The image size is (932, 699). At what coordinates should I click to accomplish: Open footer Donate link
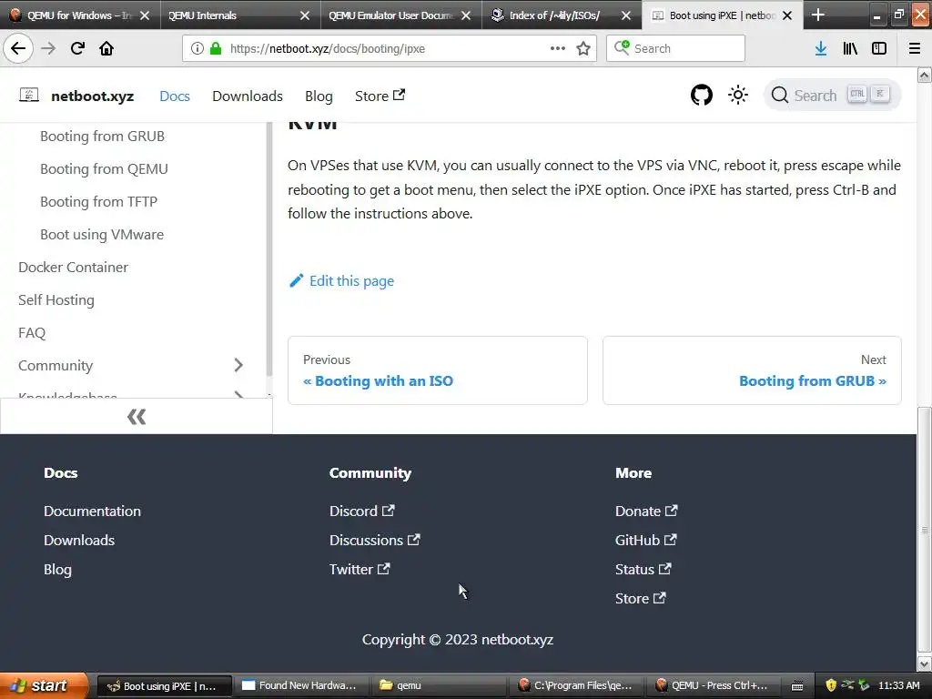(x=646, y=511)
